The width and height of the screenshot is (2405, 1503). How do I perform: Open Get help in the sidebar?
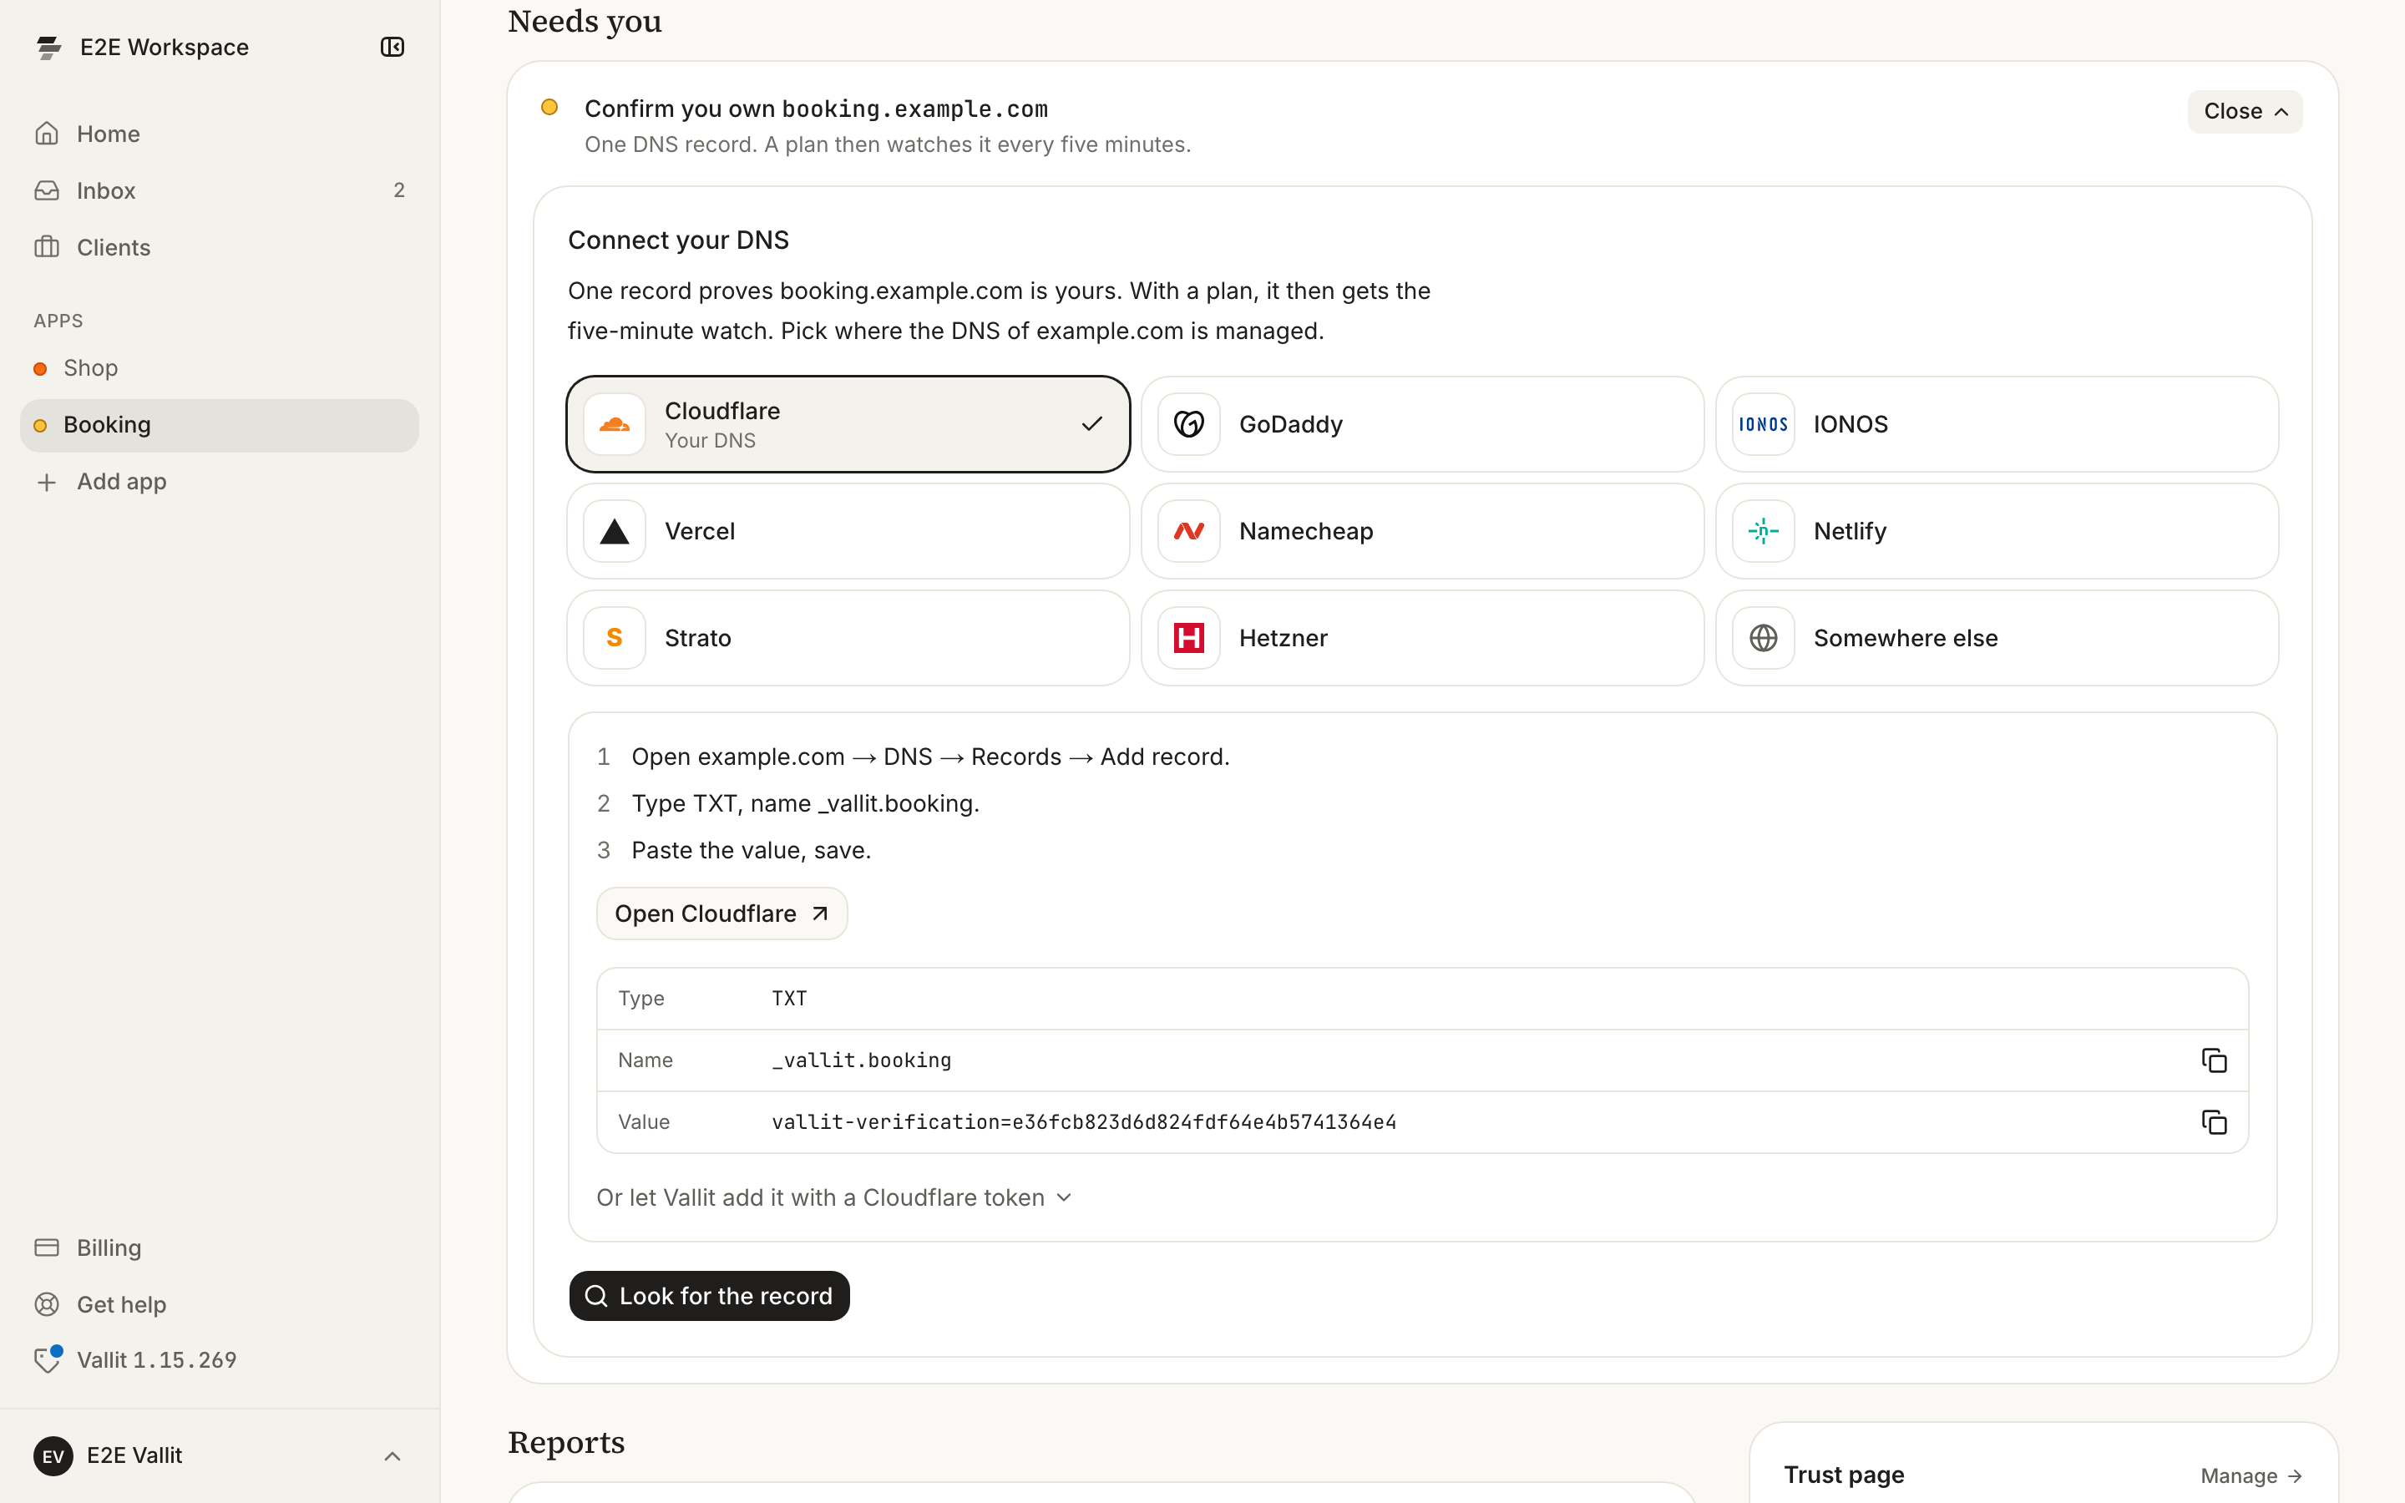pos(219,1304)
